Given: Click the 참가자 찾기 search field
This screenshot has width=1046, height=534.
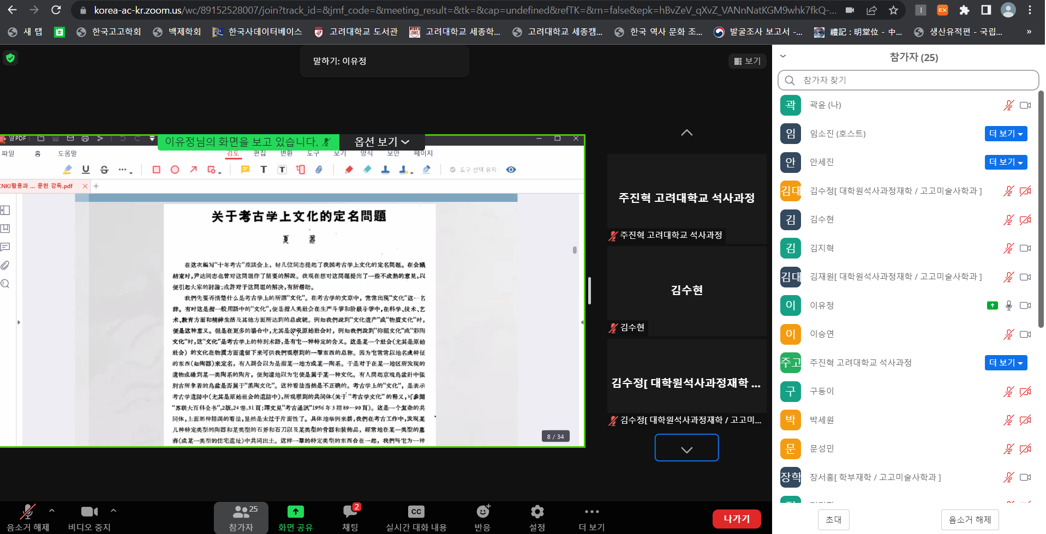Looking at the screenshot, I should click(907, 80).
